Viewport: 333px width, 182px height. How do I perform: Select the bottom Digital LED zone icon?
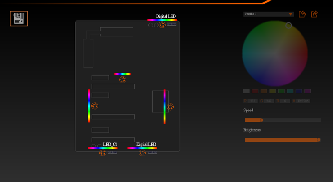click(142, 153)
